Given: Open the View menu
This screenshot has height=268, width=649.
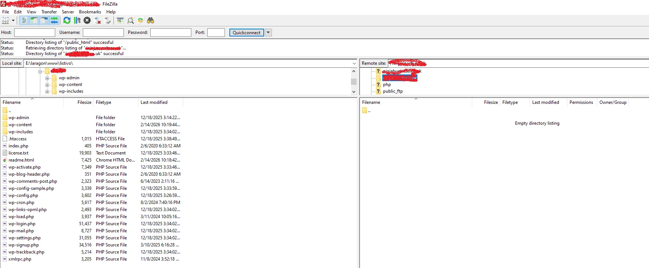Looking at the screenshot, I should click(32, 12).
